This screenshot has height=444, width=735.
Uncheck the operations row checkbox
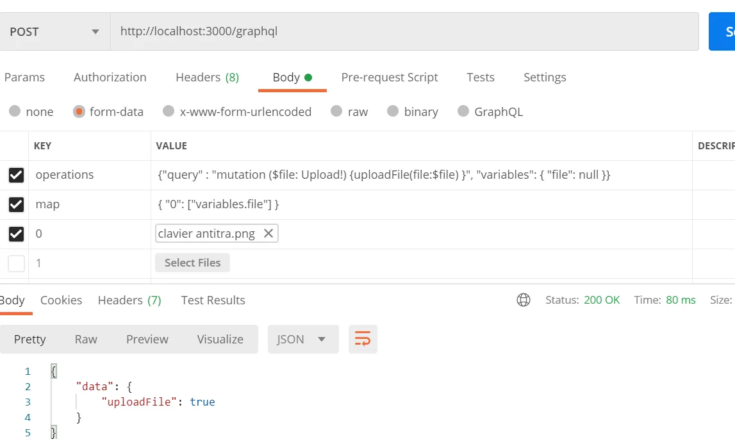tap(16, 175)
